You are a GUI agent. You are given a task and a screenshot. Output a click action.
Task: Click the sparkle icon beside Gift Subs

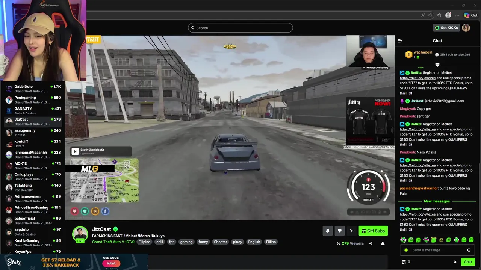[351, 231]
